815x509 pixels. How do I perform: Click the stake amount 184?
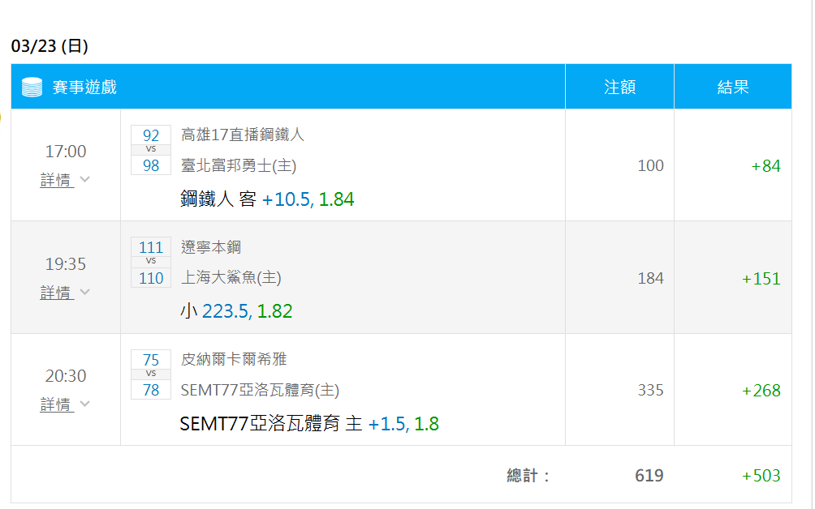pyautogui.click(x=650, y=278)
